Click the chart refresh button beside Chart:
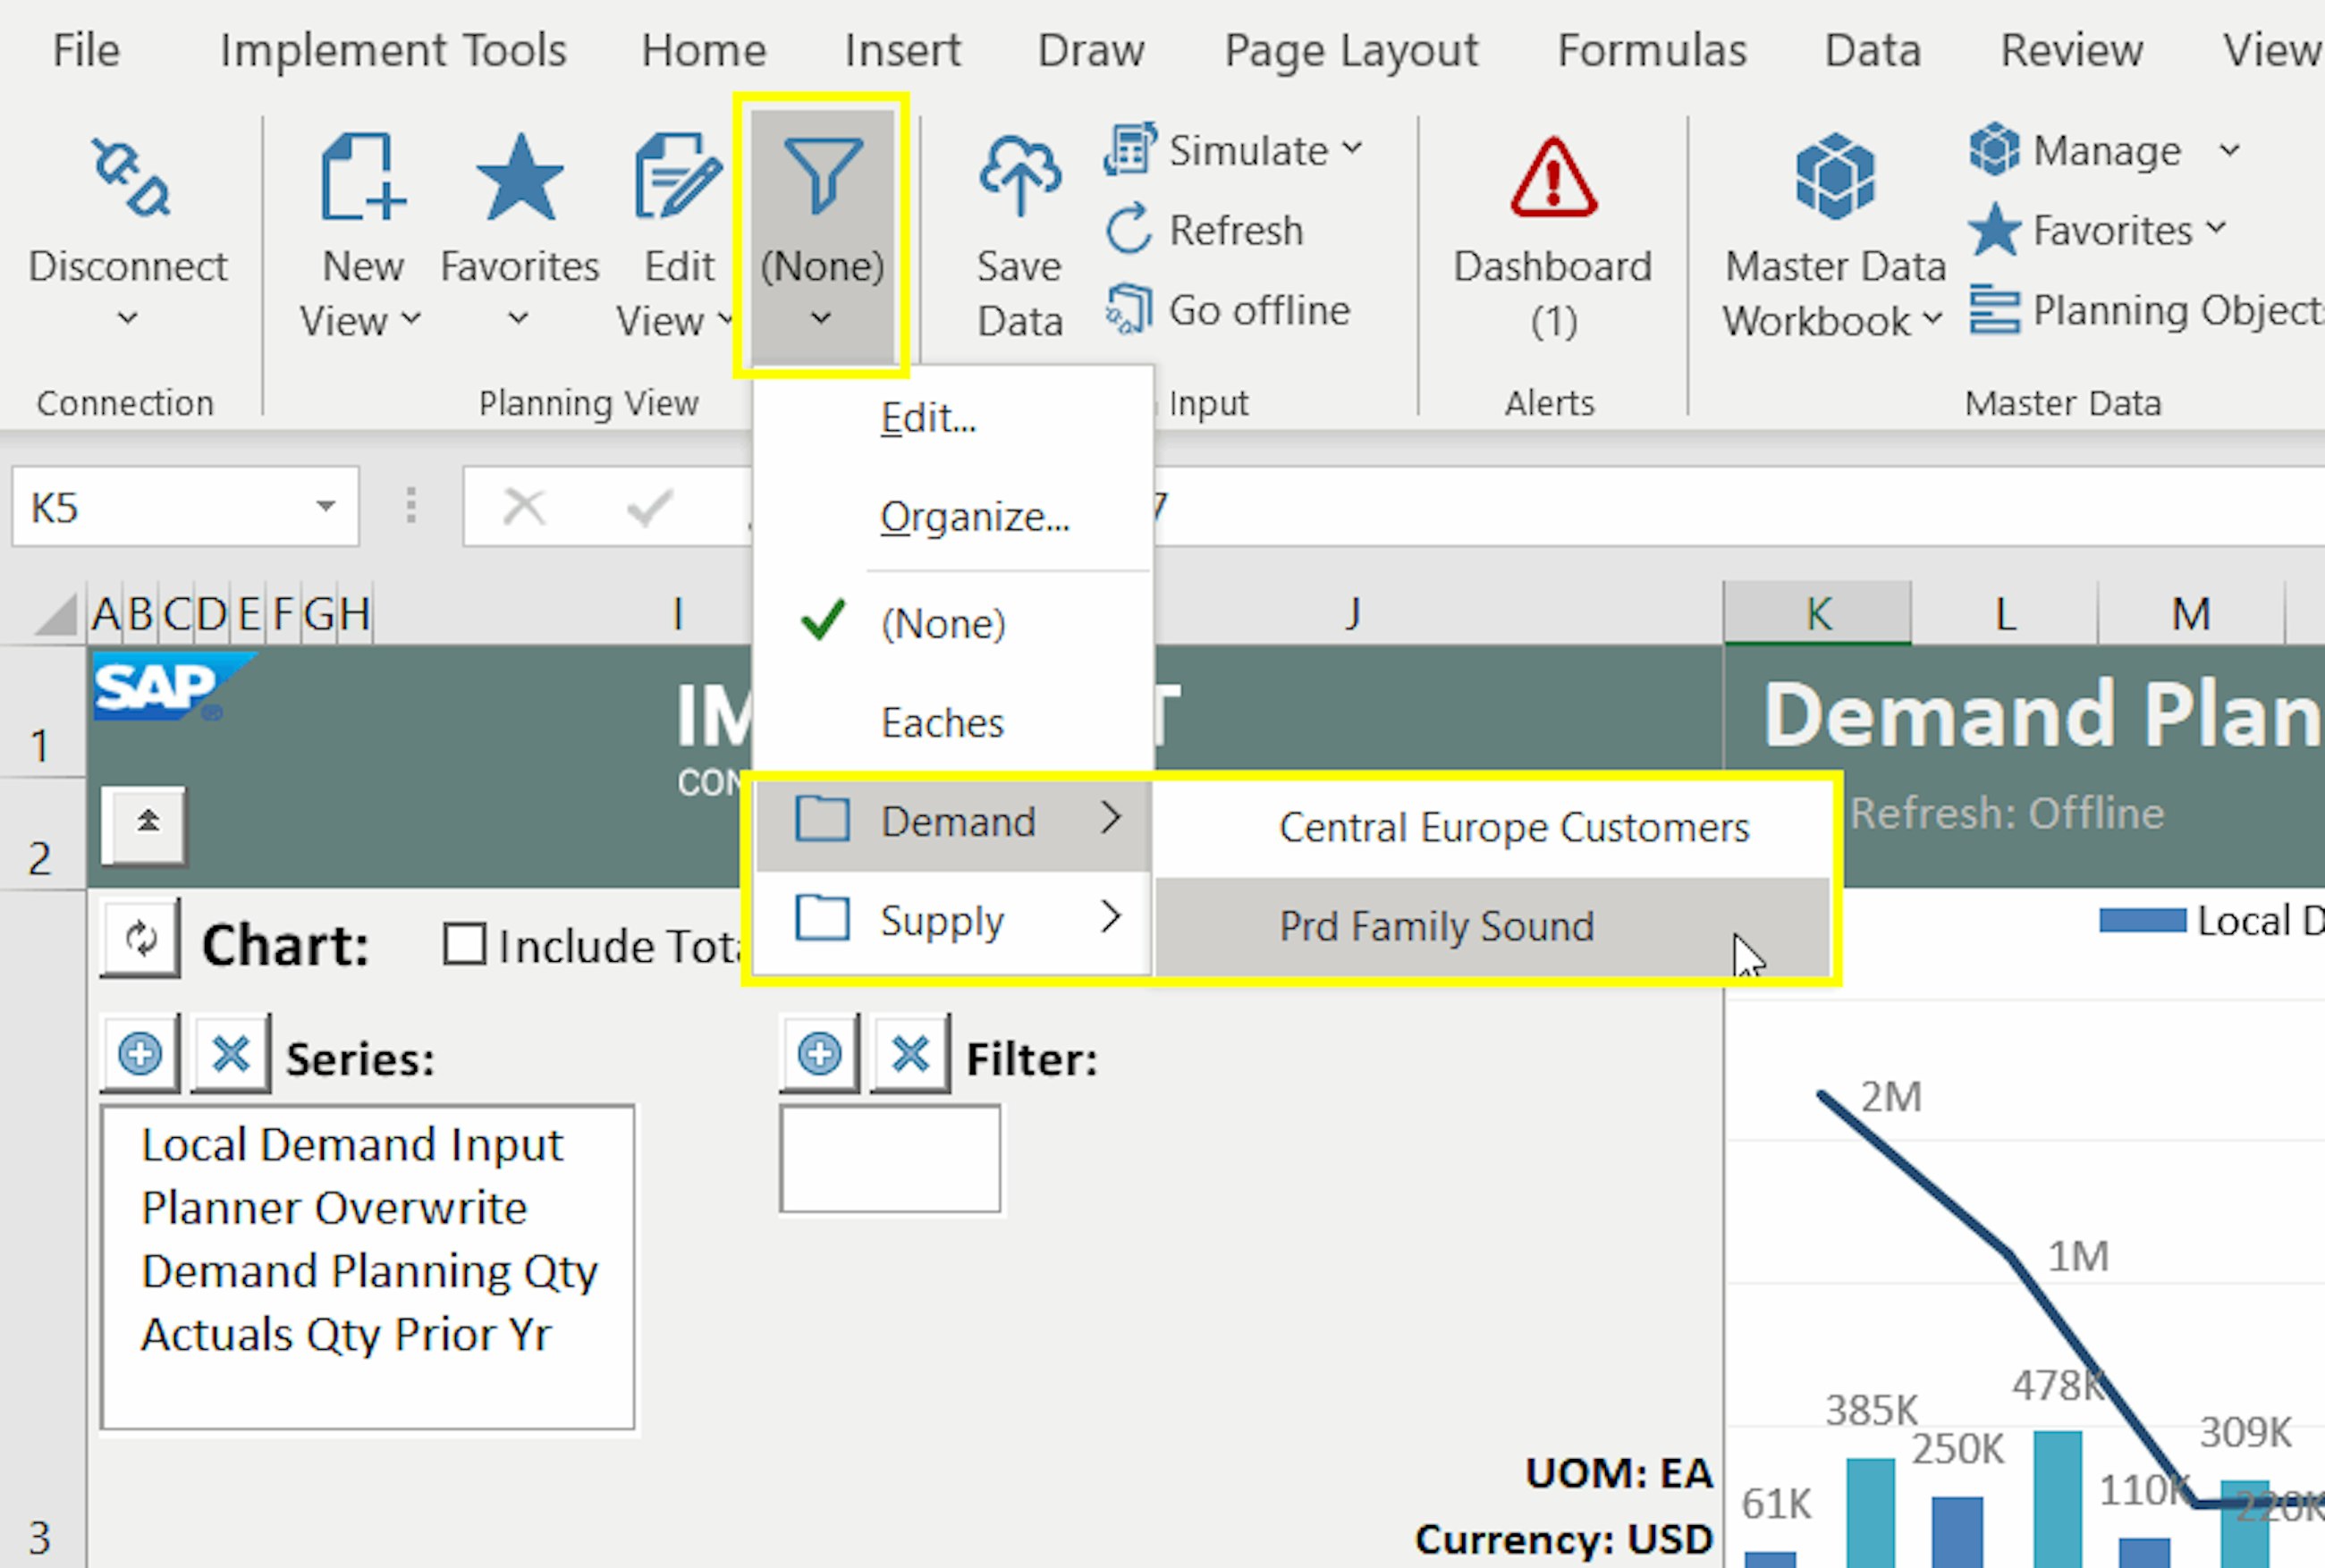 click(141, 939)
